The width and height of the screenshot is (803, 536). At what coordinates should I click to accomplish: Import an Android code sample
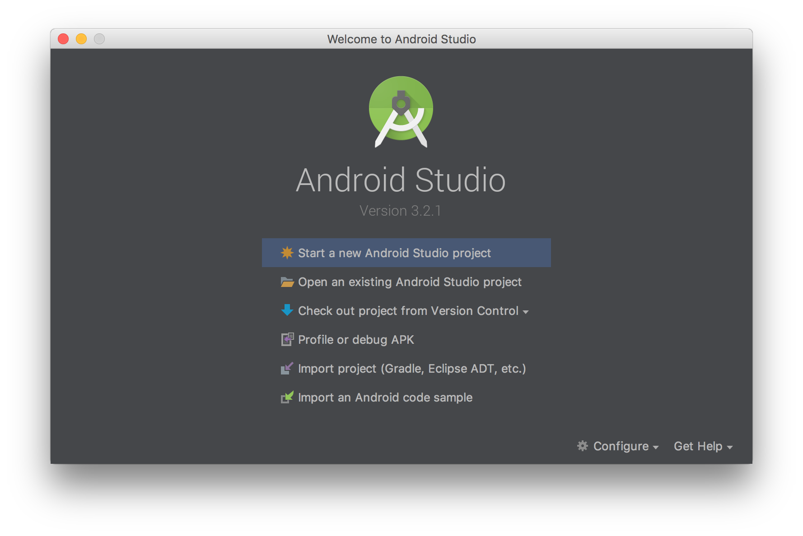[406, 397]
